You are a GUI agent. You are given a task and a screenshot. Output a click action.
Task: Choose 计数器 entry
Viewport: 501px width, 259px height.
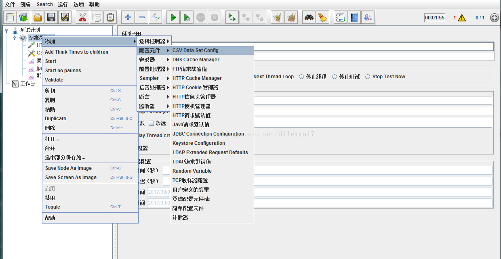tap(212, 217)
